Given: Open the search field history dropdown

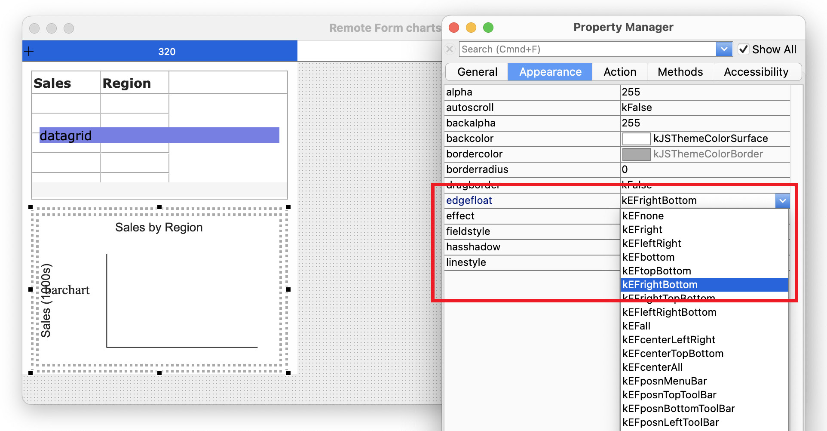Looking at the screenshot, I should coord(724,49).
